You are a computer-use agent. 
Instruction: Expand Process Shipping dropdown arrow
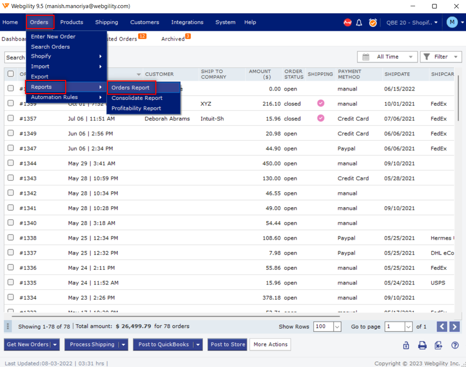(x=123, y=345)
